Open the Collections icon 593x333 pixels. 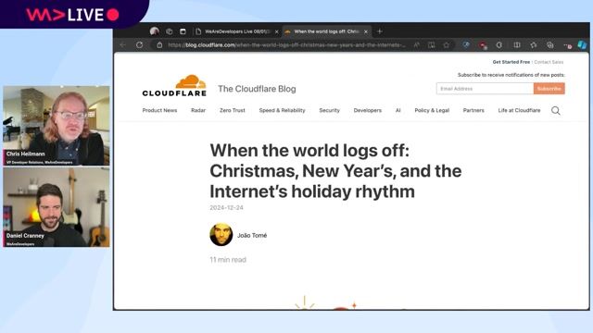(549, 45)
